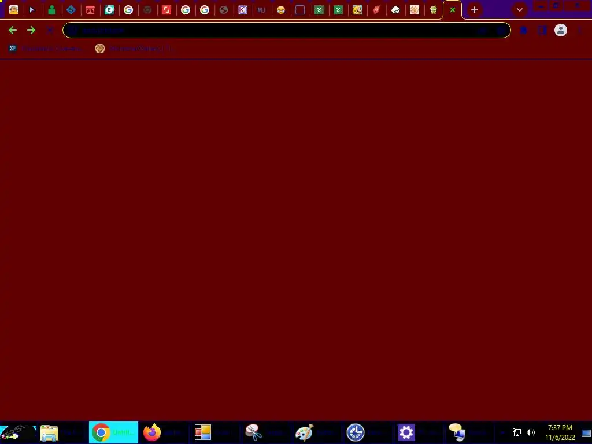Select the Chrome taskbar button
This screenshot has width=592, height=444.
[x=114, y=432]
